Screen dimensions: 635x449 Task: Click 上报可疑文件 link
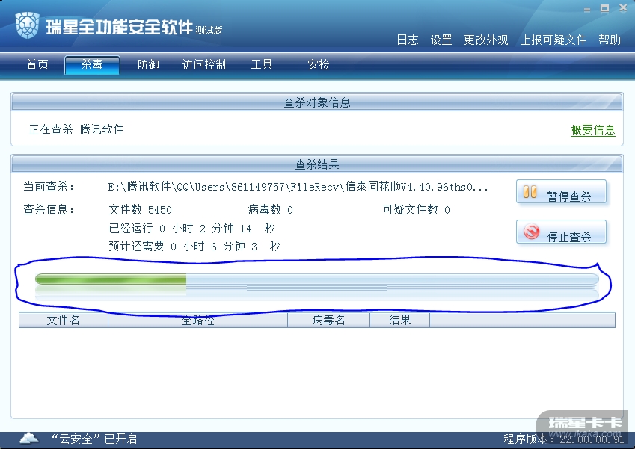click(x=553, y=40)
